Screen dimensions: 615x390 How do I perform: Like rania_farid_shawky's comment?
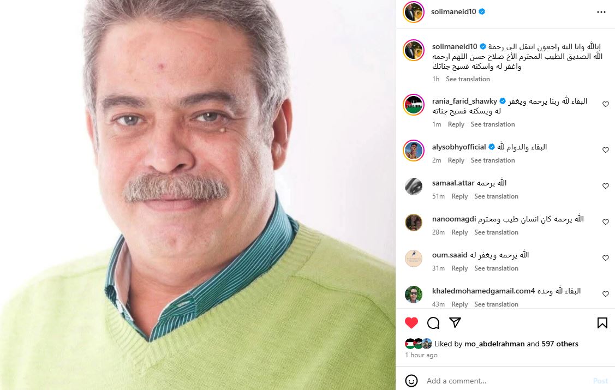point(606,104)
